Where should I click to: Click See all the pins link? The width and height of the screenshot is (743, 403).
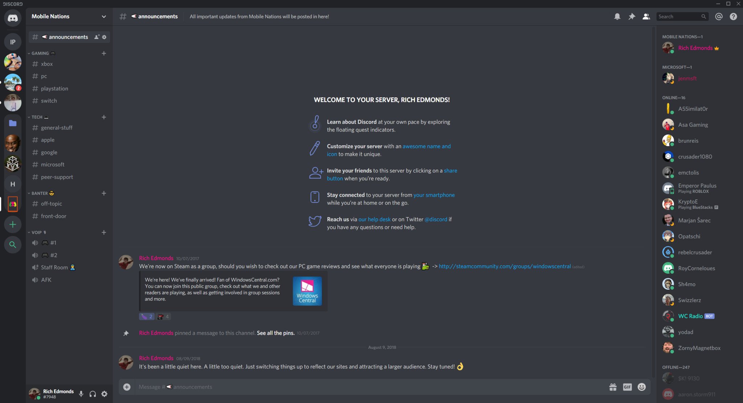[275, 333]
